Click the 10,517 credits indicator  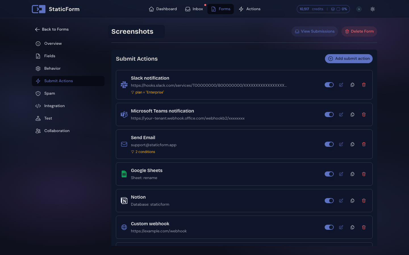click(311, 9)
